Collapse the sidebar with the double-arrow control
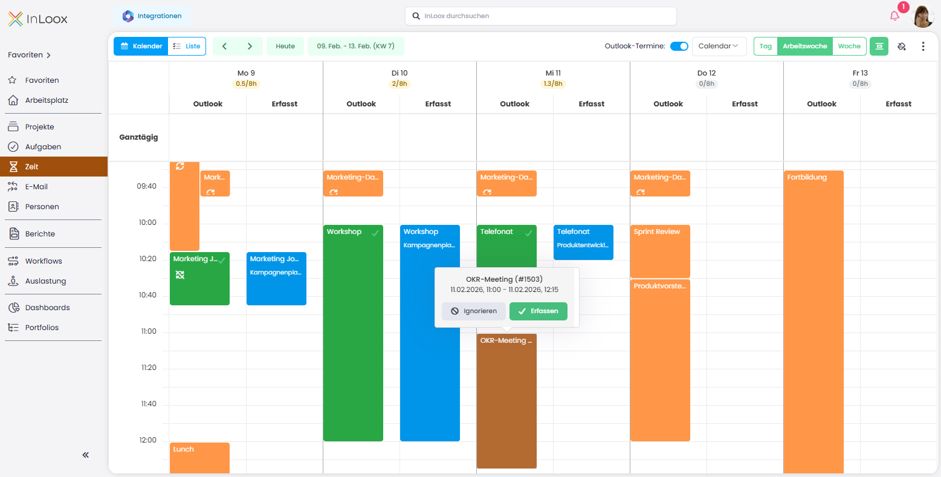 [x=85, y=455]
